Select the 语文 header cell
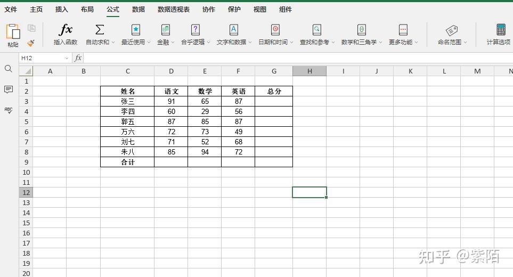Screen dimensions: 513x277 (171, 91)
